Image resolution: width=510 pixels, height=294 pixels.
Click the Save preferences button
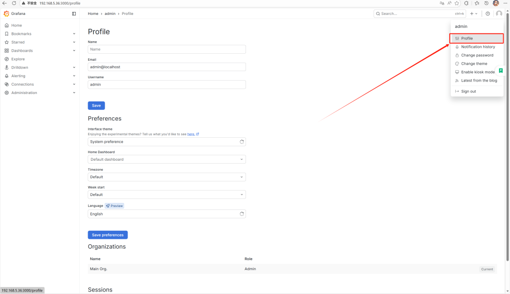(x=108, y=235)
